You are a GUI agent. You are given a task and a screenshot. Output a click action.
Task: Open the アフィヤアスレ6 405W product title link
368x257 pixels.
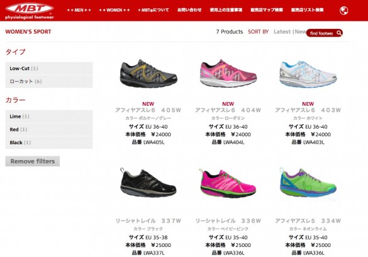click(148, 110)
